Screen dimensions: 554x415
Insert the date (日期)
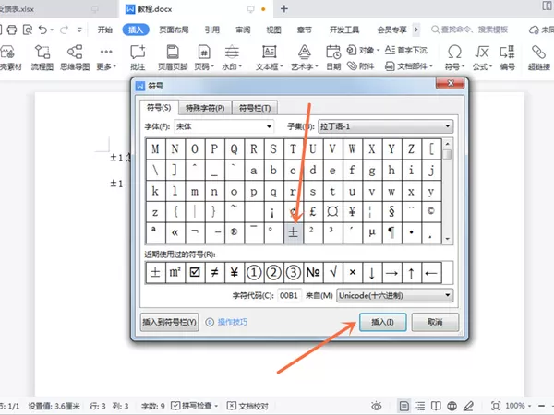pos(333,57)
